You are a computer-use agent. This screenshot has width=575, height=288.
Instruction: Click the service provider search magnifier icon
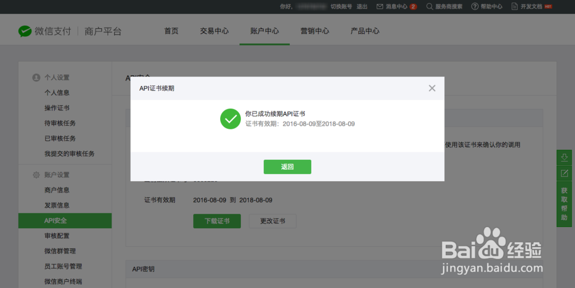tap(430, 6)
